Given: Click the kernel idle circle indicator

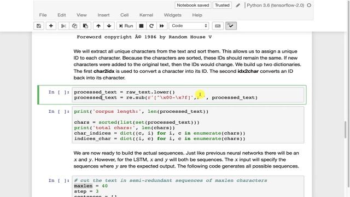Looking at the screenshot, I should (x=309, y=5).
